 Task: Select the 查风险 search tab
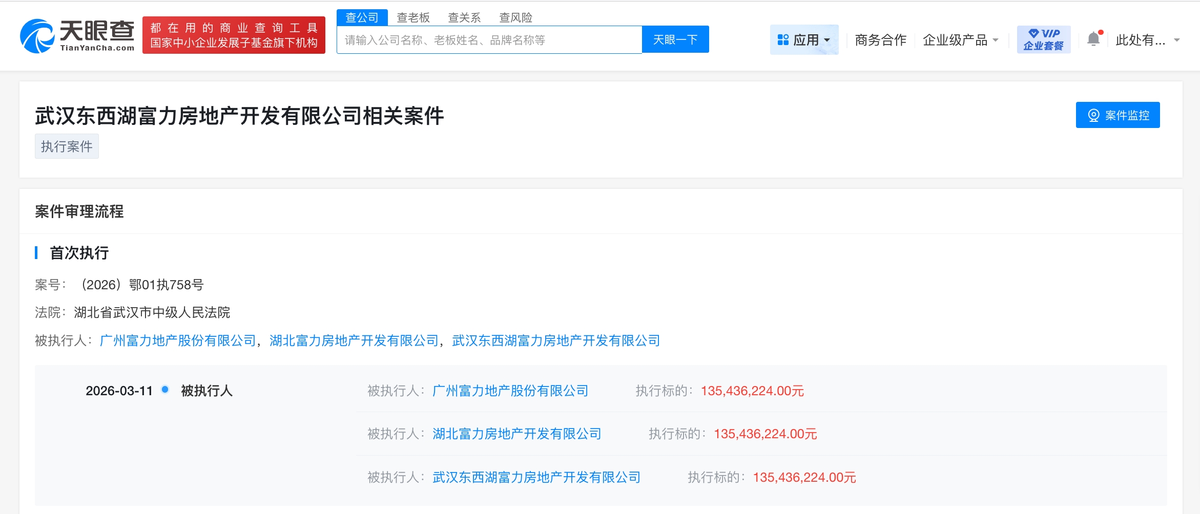tap(515, 17)
